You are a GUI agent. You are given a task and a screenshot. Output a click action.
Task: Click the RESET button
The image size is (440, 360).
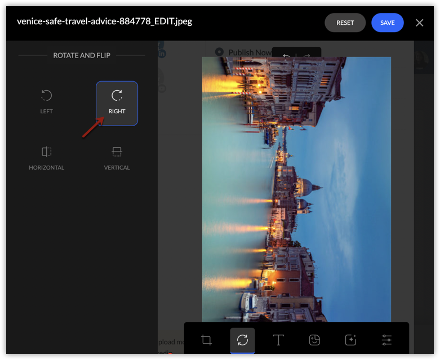[345, 23]
